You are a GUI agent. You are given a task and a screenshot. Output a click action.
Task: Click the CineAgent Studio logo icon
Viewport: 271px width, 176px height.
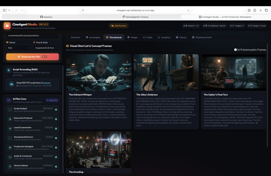point(7,26)
